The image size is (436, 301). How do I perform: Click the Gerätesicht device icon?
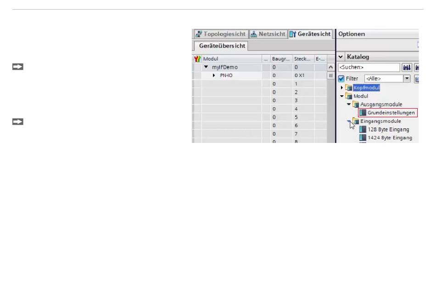pos(292,34)
